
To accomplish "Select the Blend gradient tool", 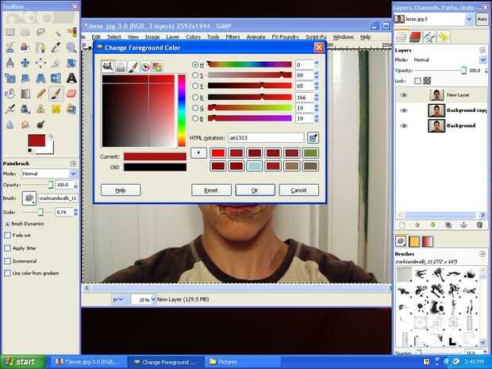I will (x=25, y=94).
